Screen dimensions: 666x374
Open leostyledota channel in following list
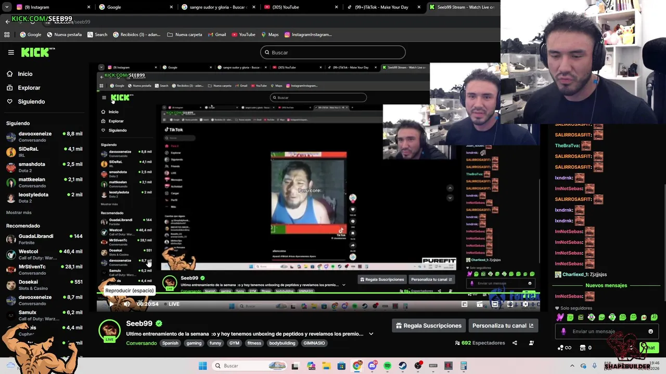pos(44,197)
